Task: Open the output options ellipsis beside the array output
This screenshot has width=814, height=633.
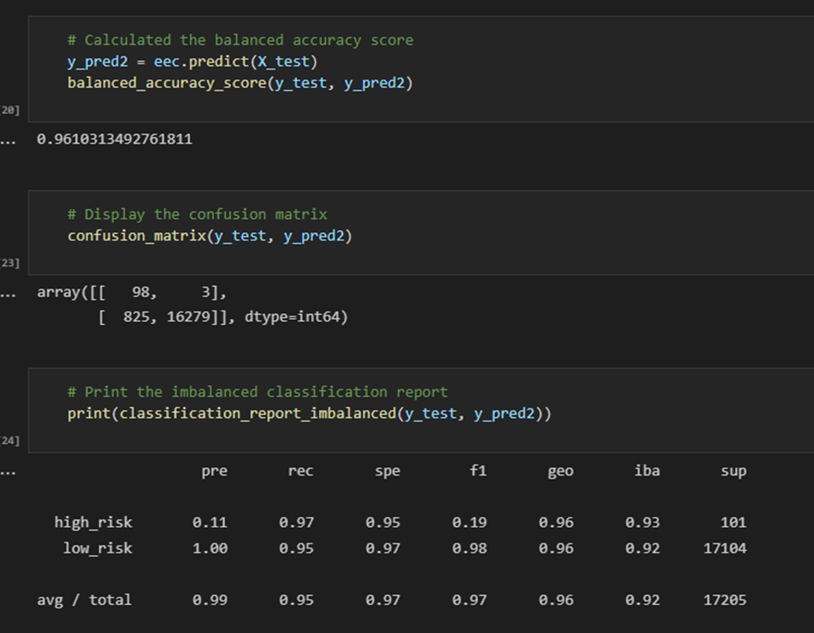Action: point(8,294)
